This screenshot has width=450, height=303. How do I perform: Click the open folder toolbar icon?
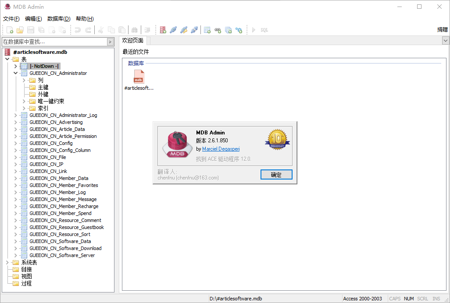tap(20, 30)
